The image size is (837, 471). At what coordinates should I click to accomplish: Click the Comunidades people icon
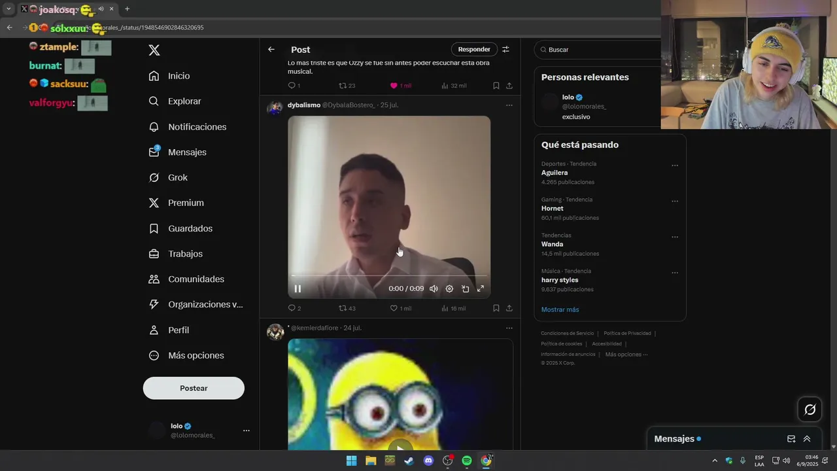click(154, 279)
